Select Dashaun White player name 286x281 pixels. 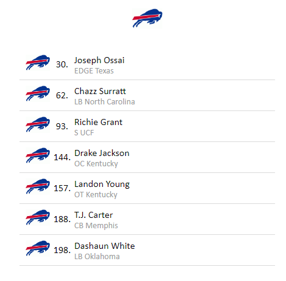pyautogui.click(x=105, y=246)
